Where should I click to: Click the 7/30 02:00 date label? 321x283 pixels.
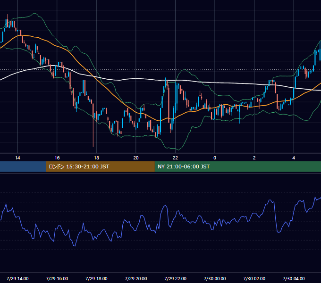click(254, 278)
